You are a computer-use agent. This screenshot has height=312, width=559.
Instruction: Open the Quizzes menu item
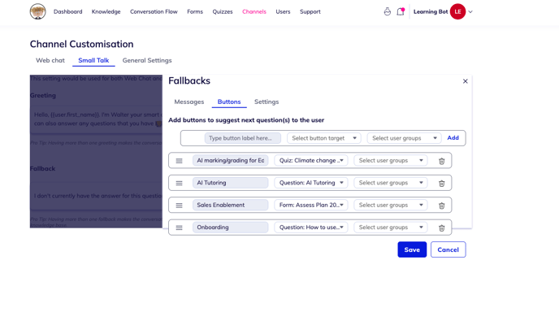[223, 11]
